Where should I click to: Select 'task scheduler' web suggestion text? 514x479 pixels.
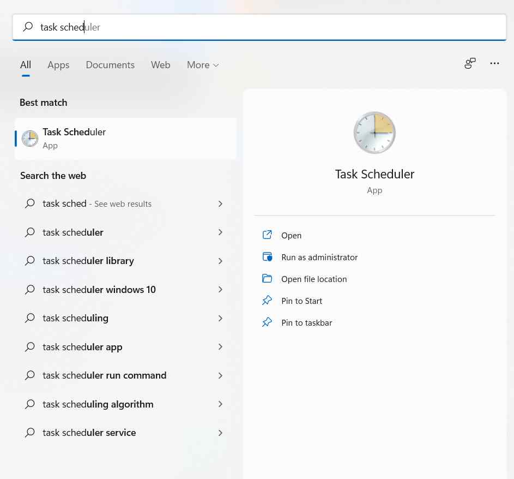tap(73, 232)
